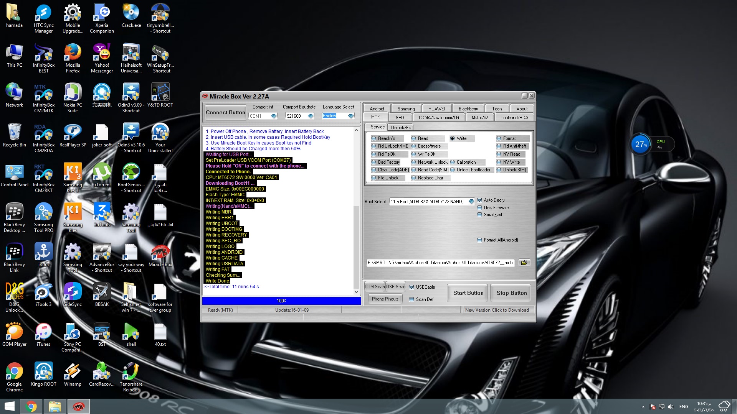Click the COM Scan button
The width and height of the screenshot is (737, 414).
click(x=375, y=287)
